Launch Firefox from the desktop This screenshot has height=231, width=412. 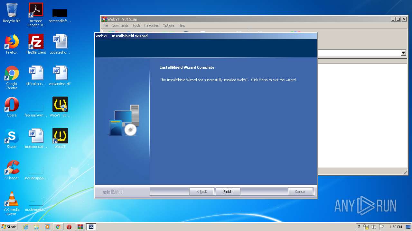(x=12, y=44)
